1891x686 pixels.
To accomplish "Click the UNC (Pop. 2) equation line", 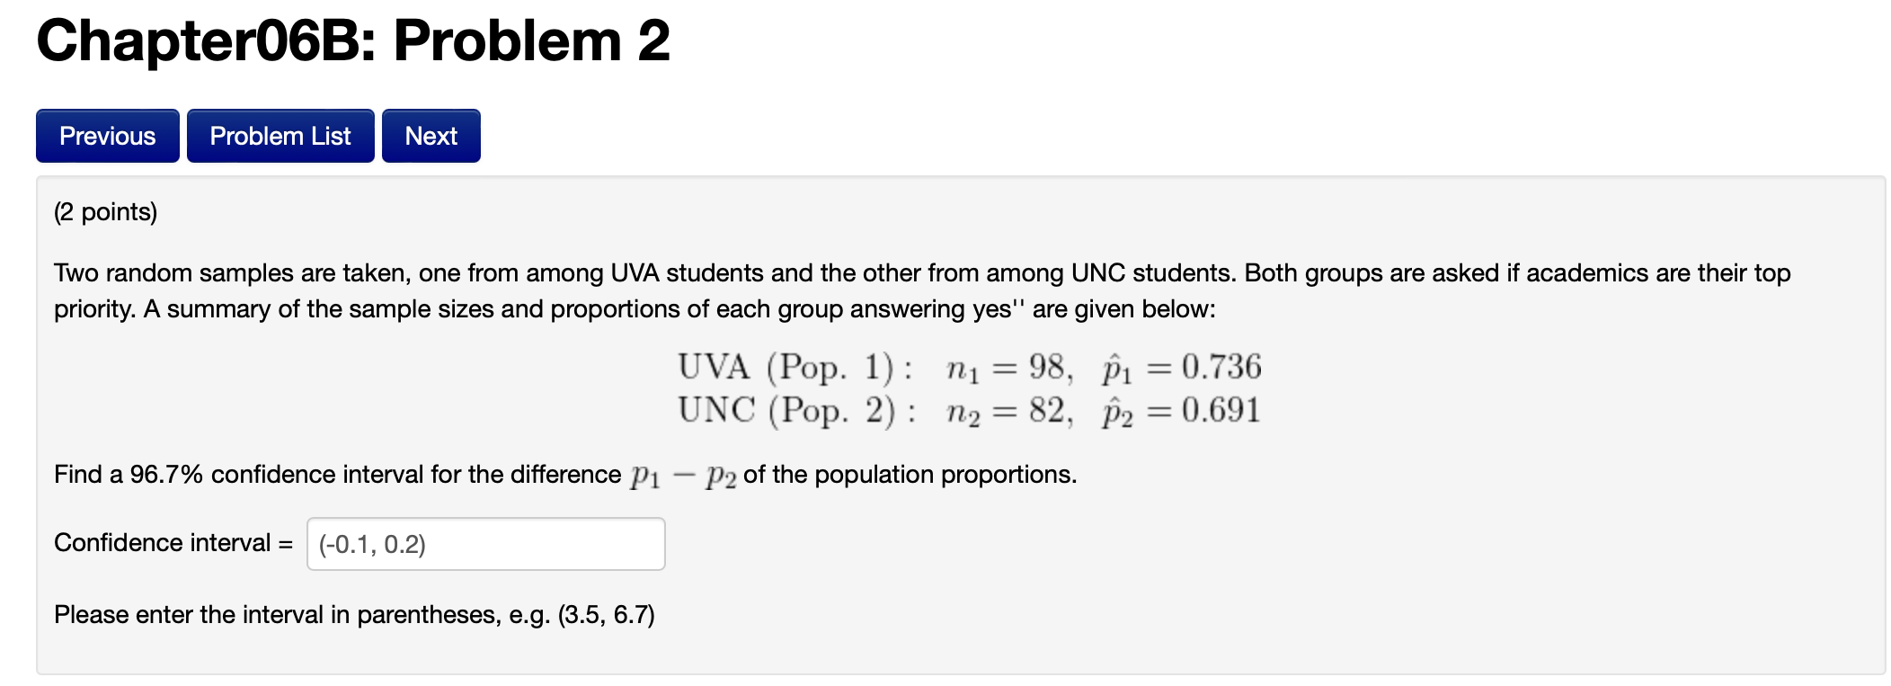I will point(969,410).
